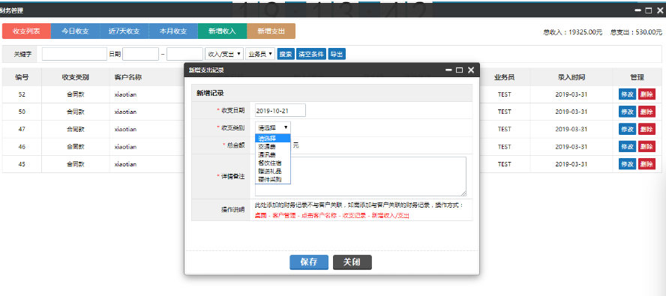Screen dimensions: 666x296
Task: Click the 收支日期 field showing 2019-10-21
Action: [280, 110]
